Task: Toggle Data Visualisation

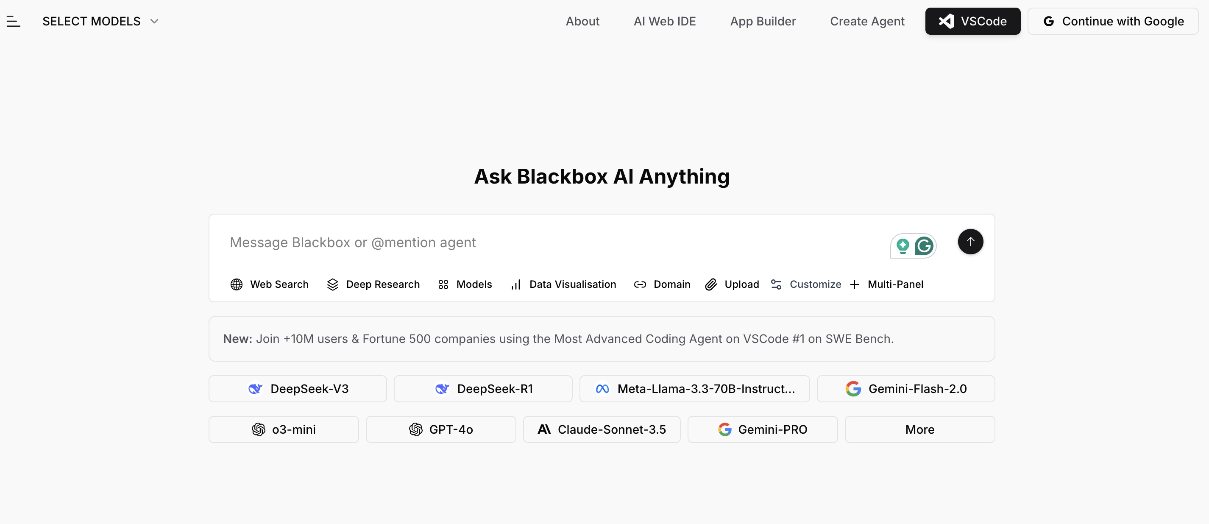Action: tap(563, 284)
